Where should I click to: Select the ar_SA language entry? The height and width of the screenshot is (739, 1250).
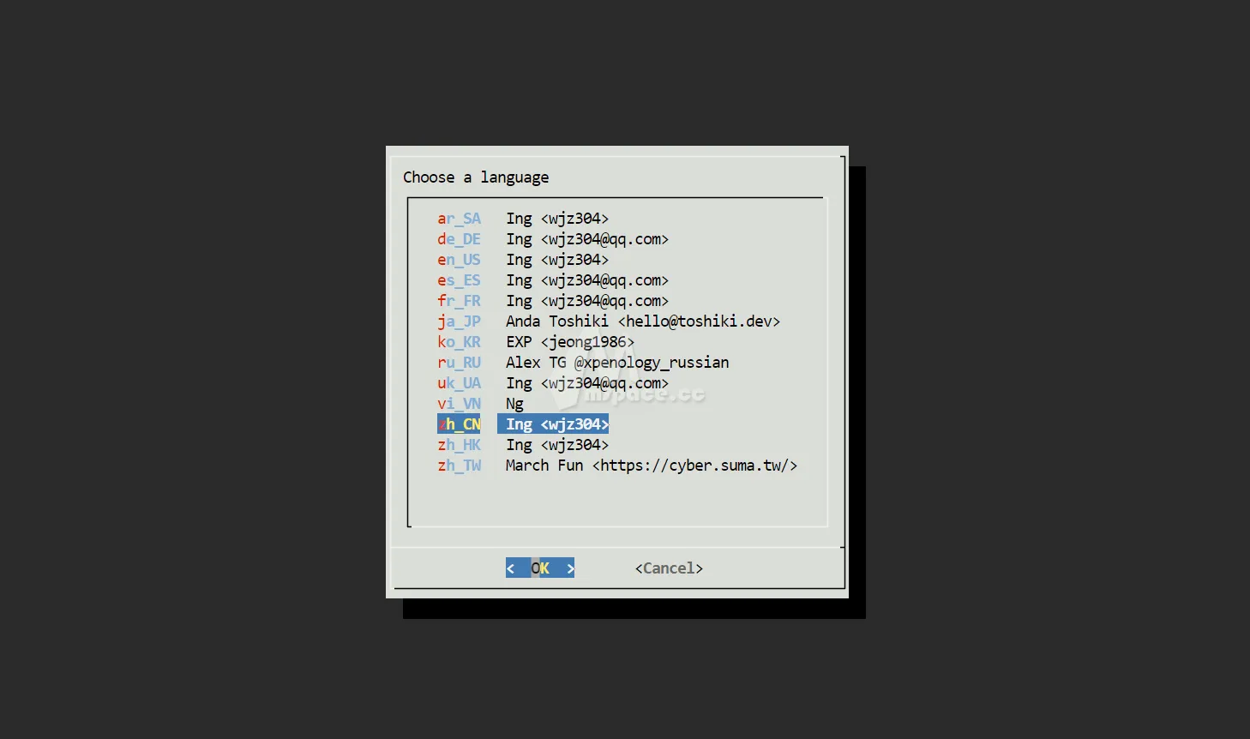459,219
